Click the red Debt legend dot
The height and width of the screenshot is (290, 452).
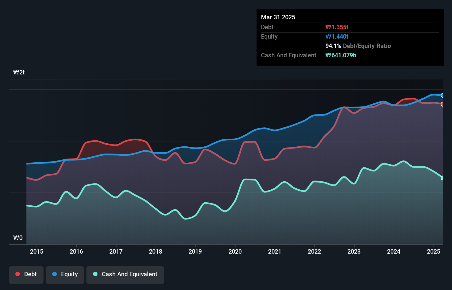18,274
